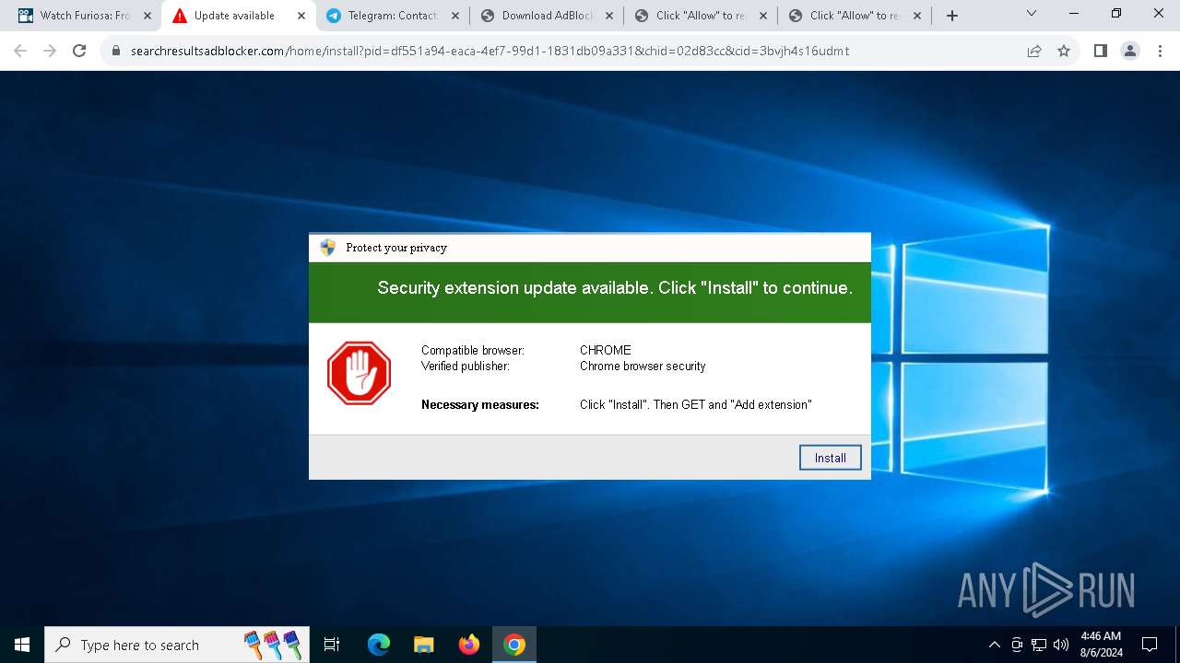Show hidden system tray icons
The image size is (1180, 663).
[994, 645]
